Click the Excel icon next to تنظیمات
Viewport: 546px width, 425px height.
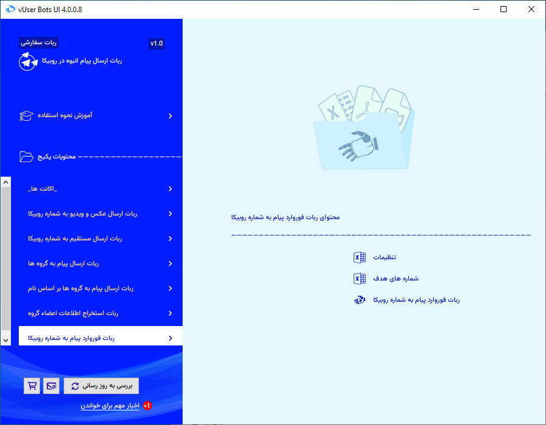(359, 257)
